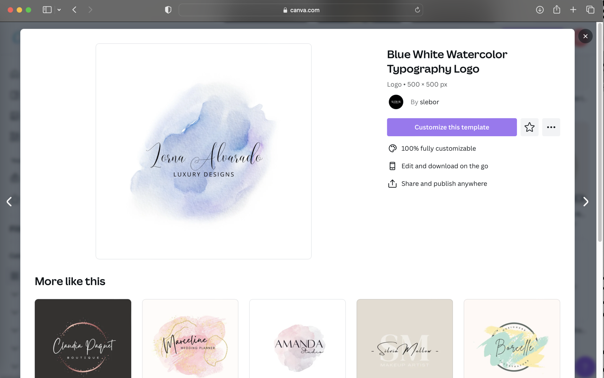Click Safari back navigation arrow
This screenshot has height=378, width=604.
[74, 10]
